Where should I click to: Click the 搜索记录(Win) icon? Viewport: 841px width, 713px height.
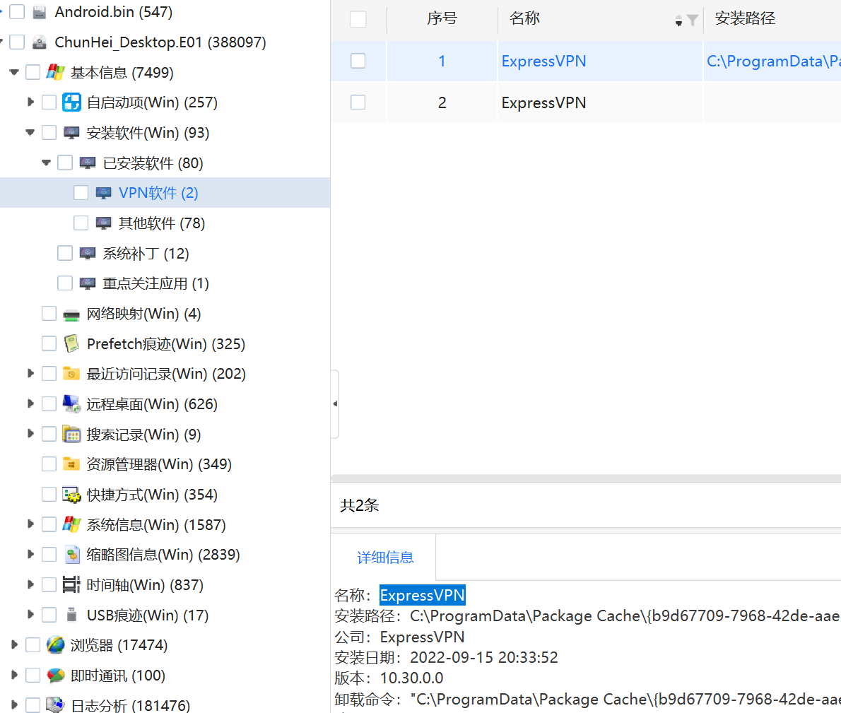(x=71, y=434)
